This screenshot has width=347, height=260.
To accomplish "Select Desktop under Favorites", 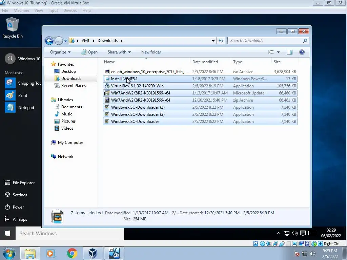I will 68,71.
